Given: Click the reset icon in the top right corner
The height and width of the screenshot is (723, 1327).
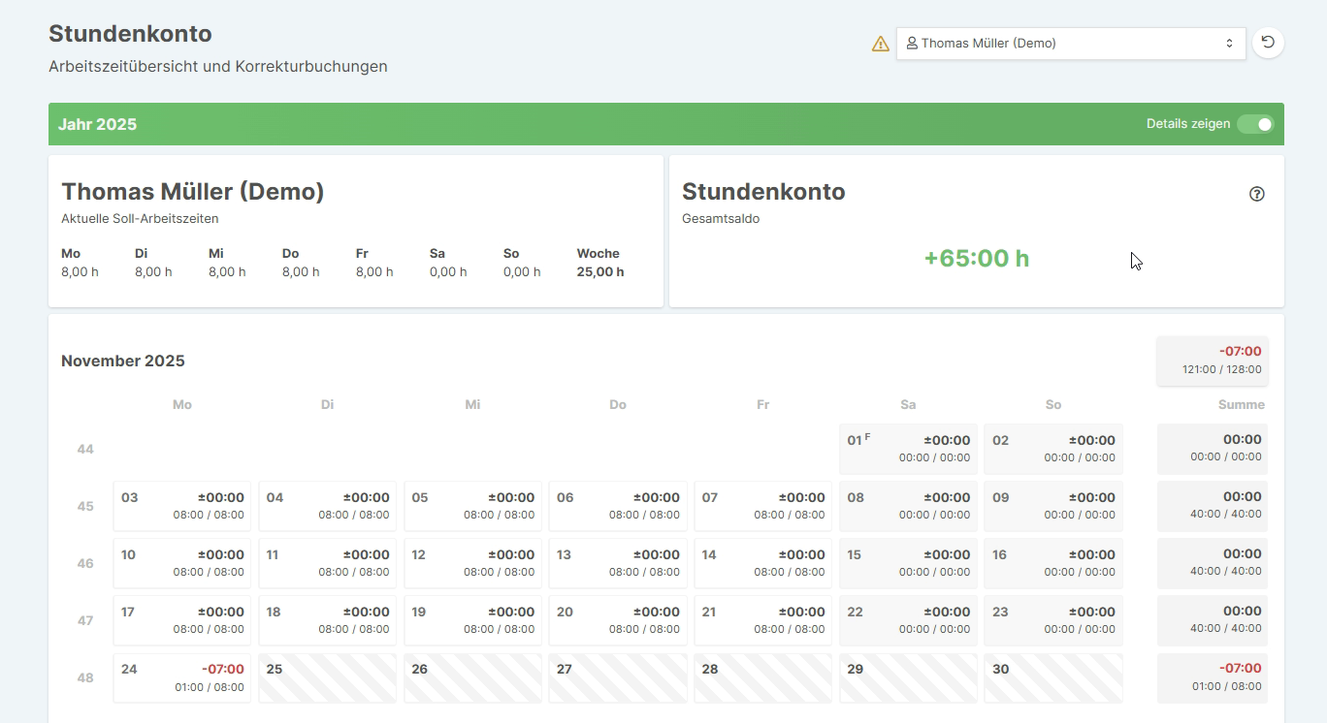Looking at the screenshot, I should pos(1268,43).
